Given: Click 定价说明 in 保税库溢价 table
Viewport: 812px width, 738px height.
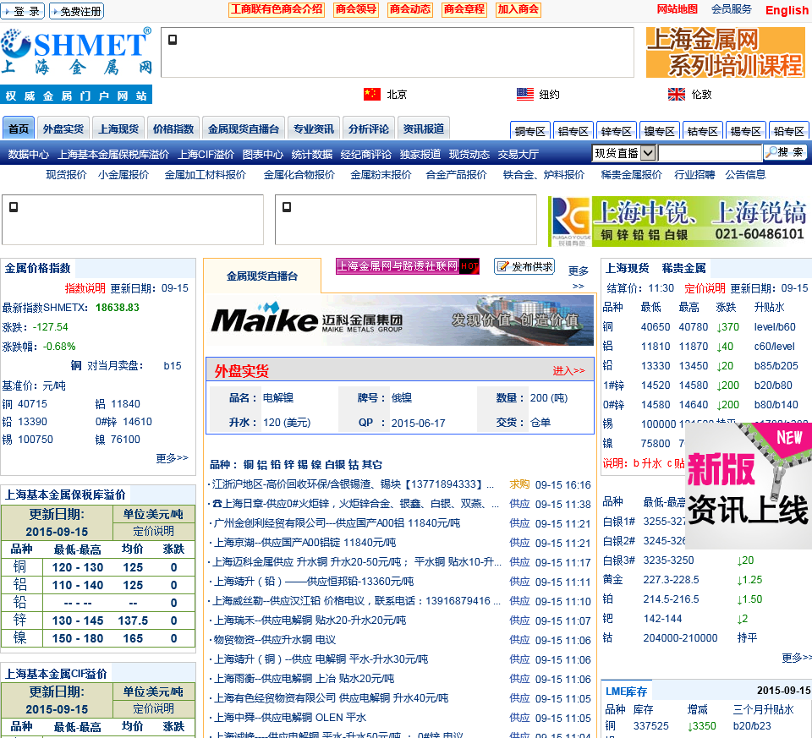Looking at the screenshot, I should [153, 531].
